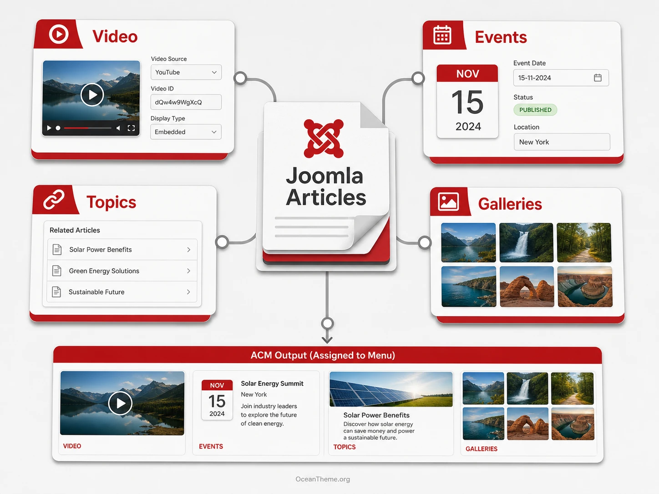Mute the video using speaker icon
Viewport: 659px width, 494px height.
click(x=118, y=128)
